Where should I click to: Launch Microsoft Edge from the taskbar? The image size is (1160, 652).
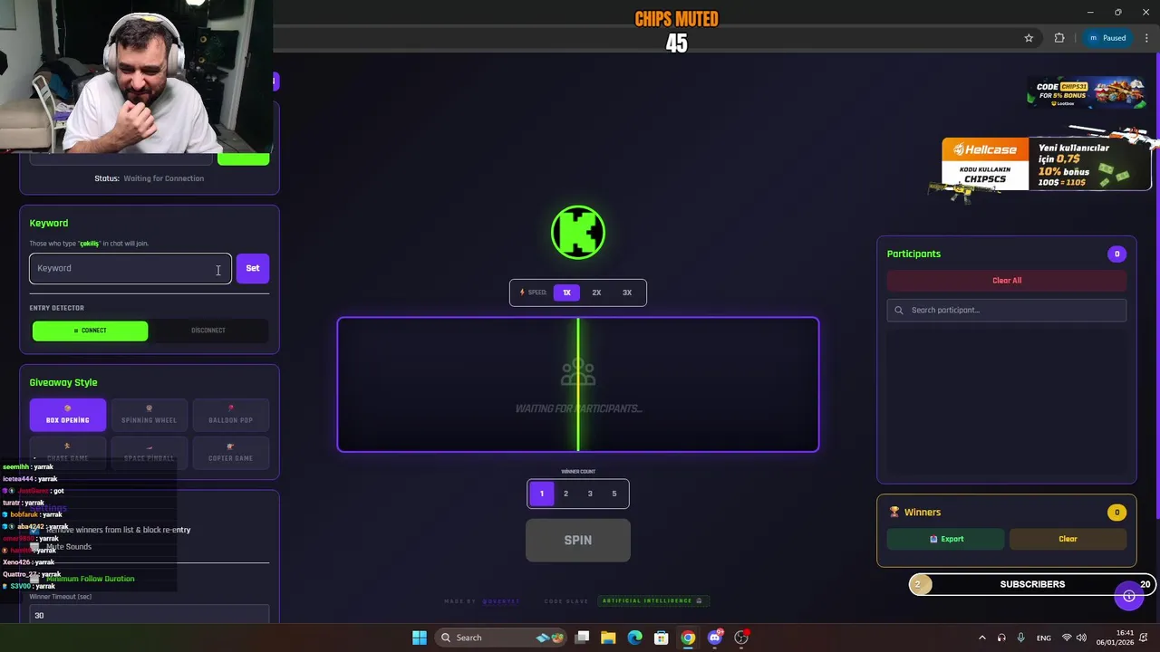click(634, 638)
